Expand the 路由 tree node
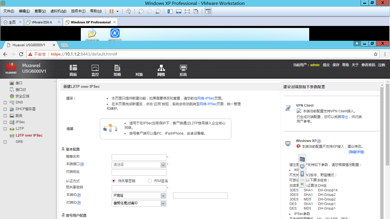This screenshot has height=219, width=390. [5, 116]
